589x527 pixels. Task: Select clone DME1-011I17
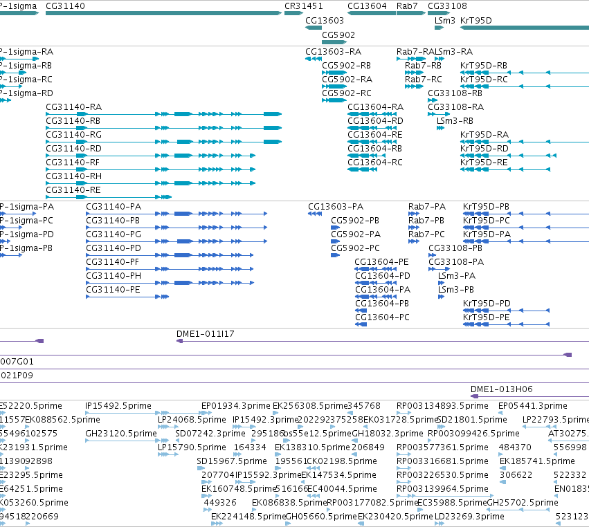point(383,341)
